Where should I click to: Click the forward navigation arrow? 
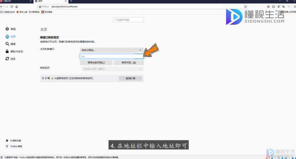(7, 7)
